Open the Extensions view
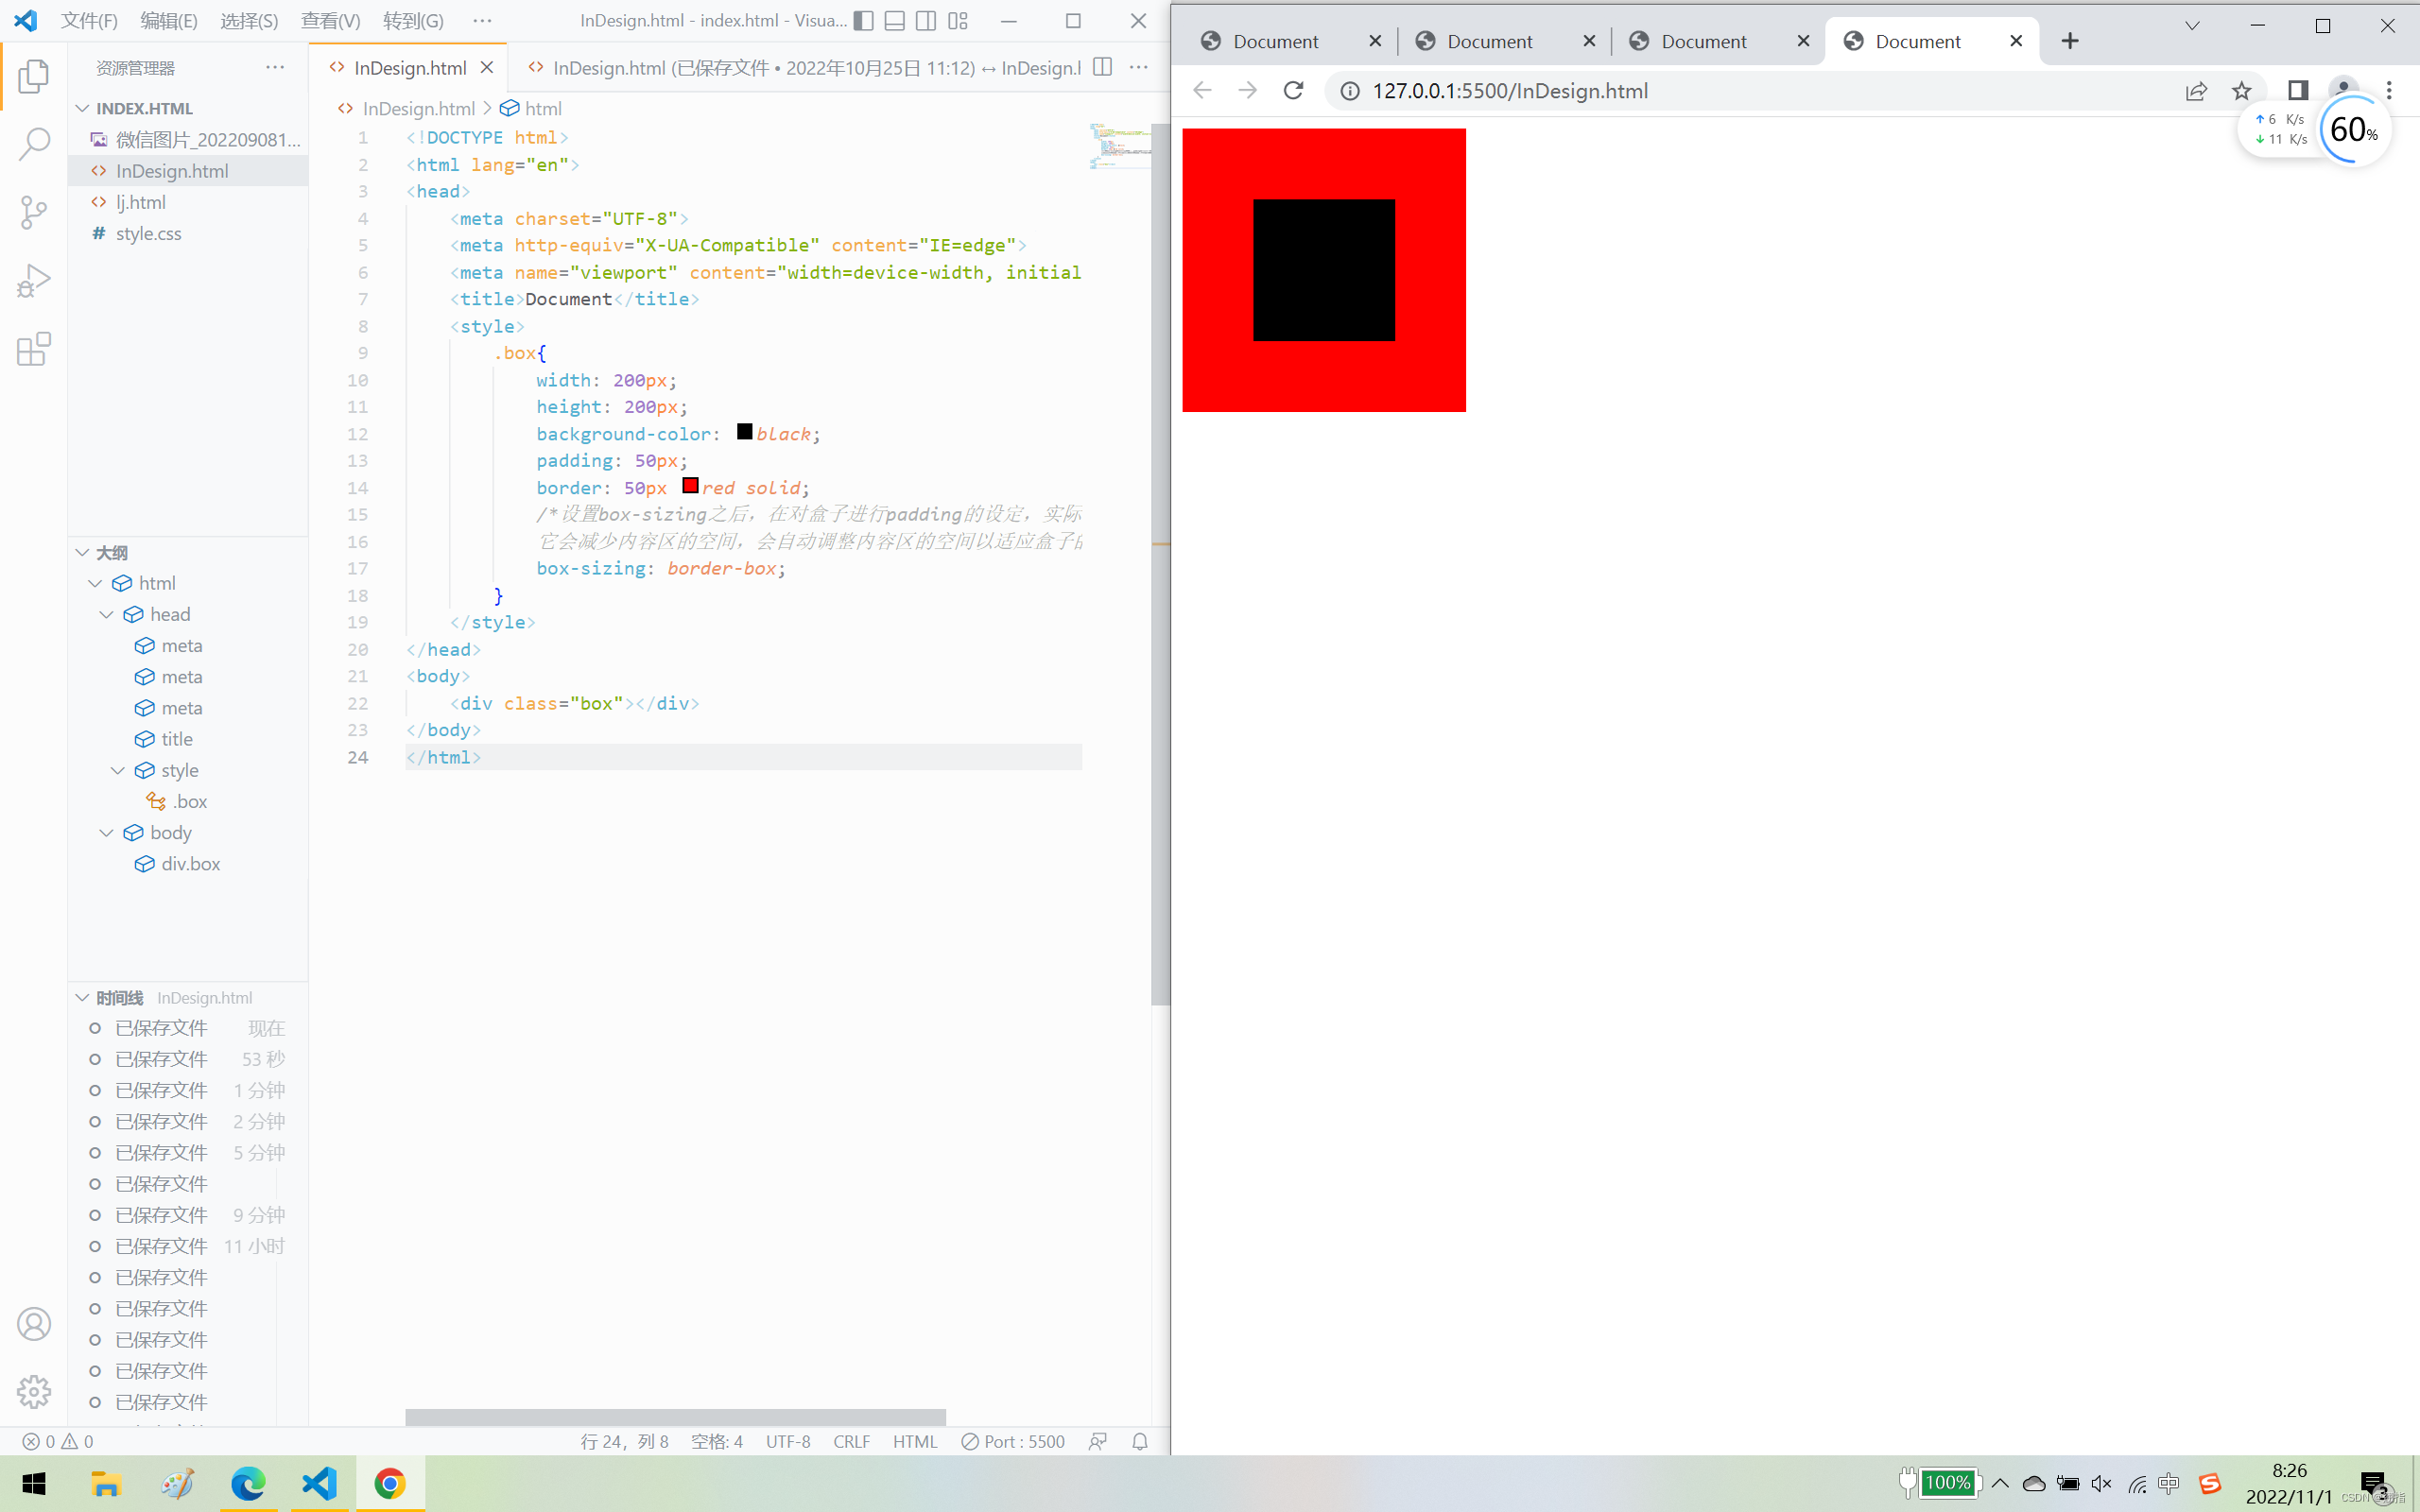The width and height of the screenshot is (2420, 1512). [34, 349]
